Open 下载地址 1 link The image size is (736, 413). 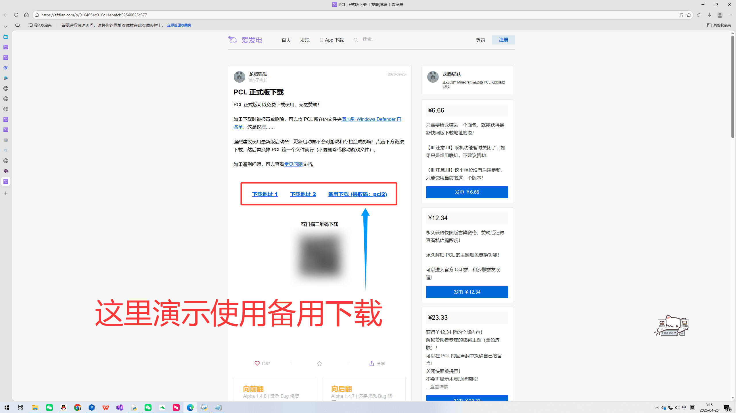coord(265,194)
